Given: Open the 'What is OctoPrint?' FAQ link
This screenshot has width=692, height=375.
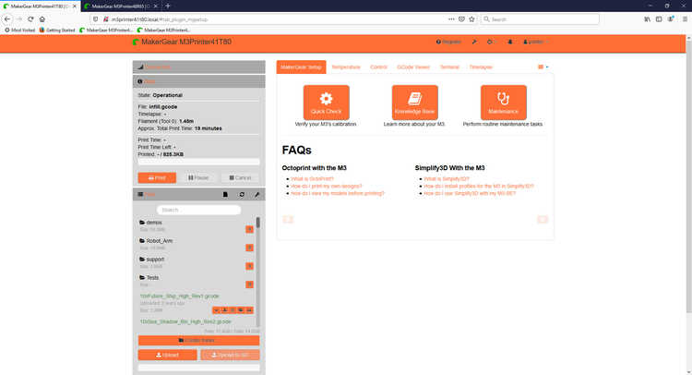Looking at the screenshot, I should point(313,179).
